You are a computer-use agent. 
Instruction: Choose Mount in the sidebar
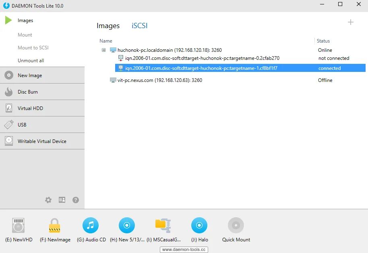25,35
